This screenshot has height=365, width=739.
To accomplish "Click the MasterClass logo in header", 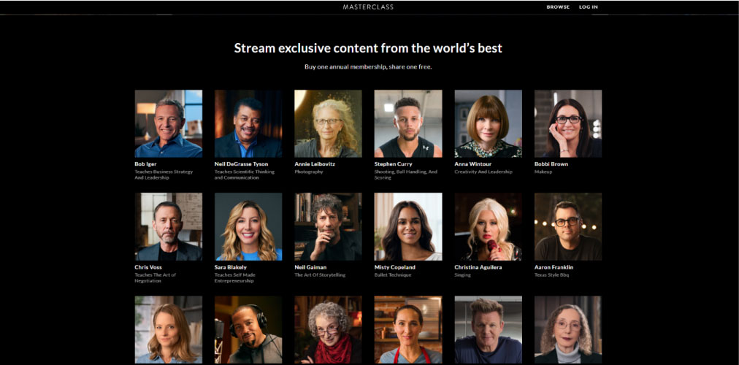I will click(x=368, y=7).
